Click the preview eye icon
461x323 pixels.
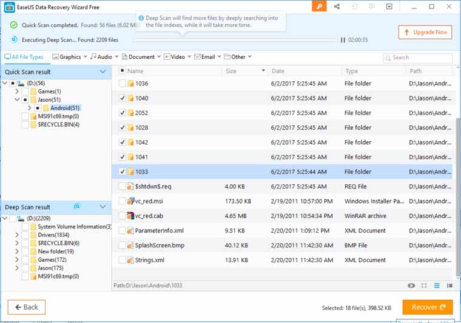click(x=411, y=285)
